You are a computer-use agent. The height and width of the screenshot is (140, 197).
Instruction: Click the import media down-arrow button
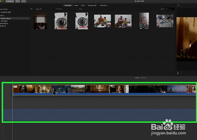tap(23, 1)
